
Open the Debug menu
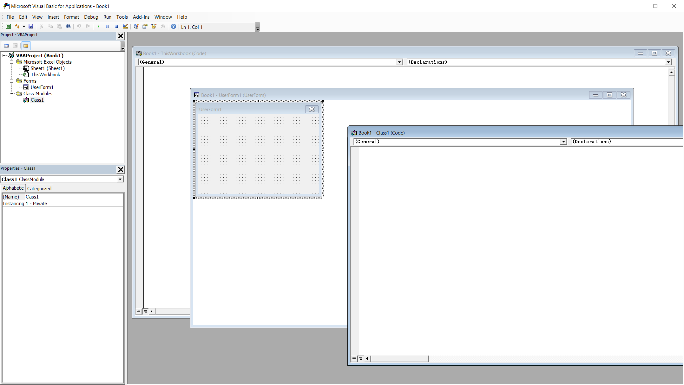pos(91,17)
